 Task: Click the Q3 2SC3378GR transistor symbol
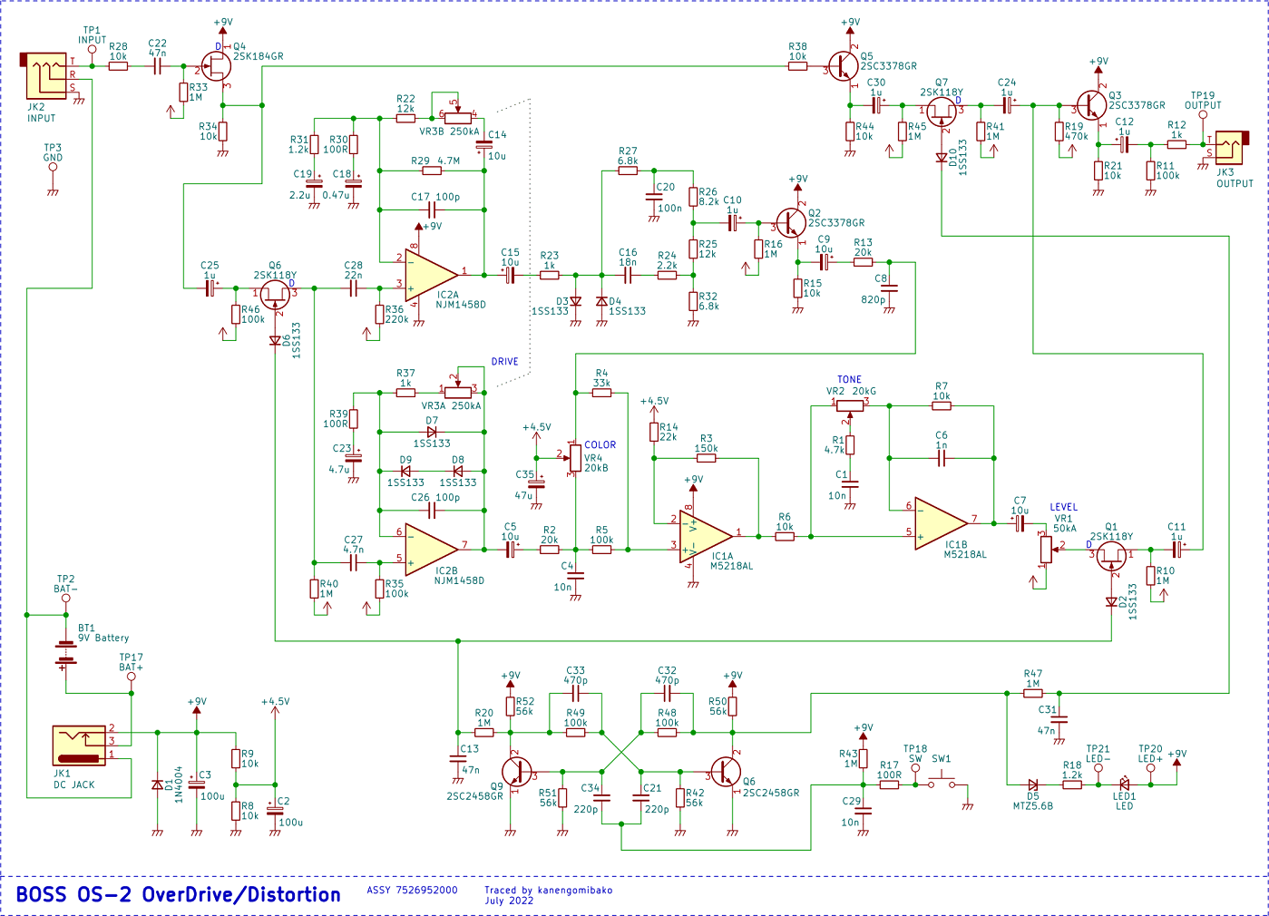point(1091,106)
